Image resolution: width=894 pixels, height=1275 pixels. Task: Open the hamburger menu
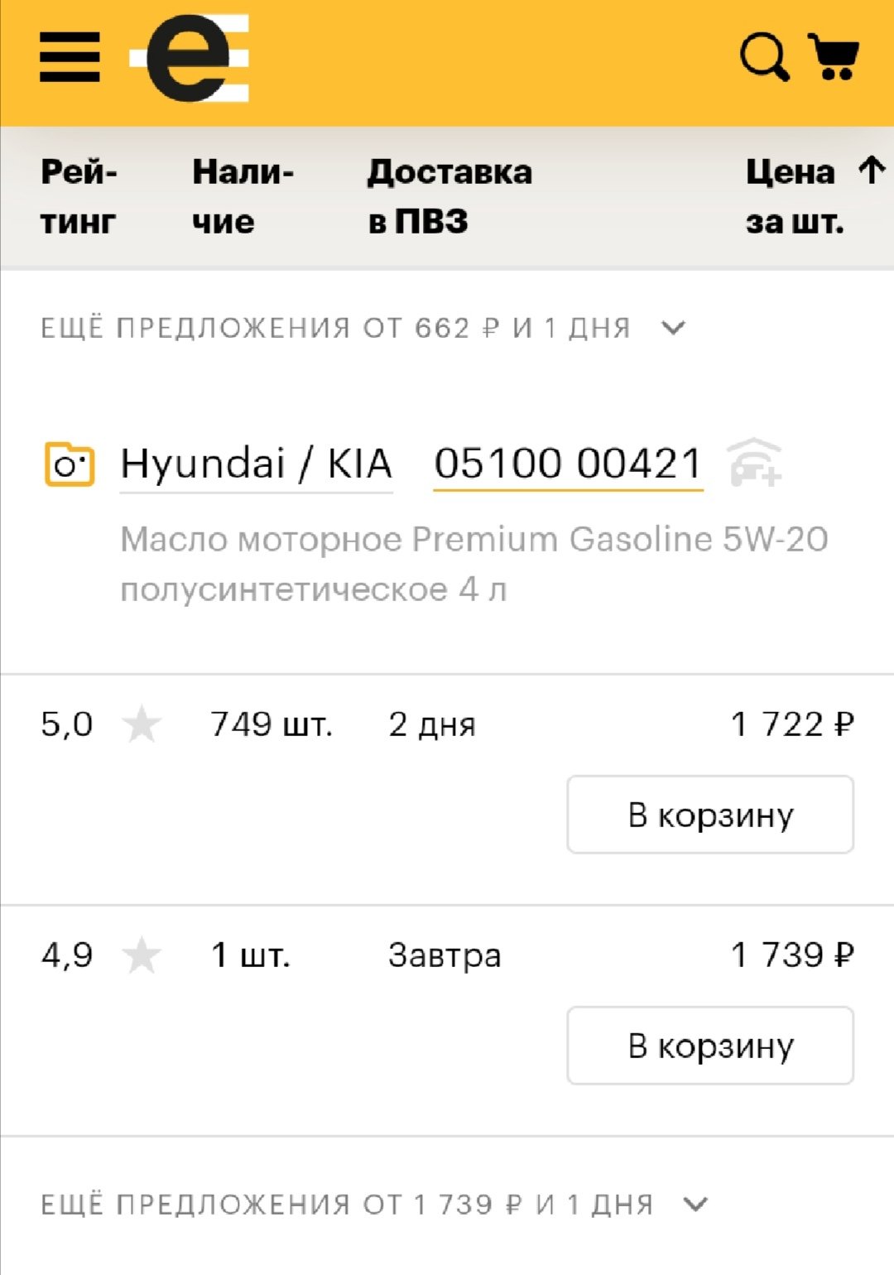[70, 57]
